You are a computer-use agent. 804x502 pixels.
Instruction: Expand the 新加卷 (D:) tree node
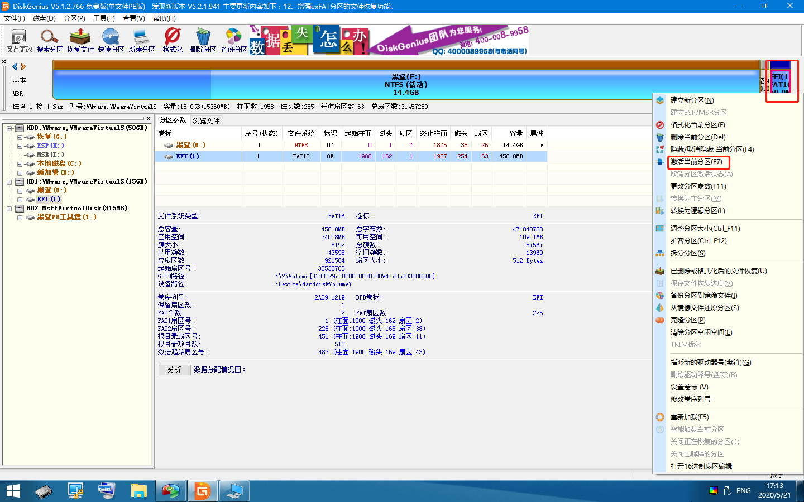[x=20, y=173]
